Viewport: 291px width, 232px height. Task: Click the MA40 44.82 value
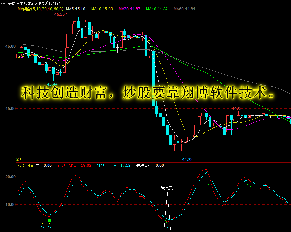point(157,9)
